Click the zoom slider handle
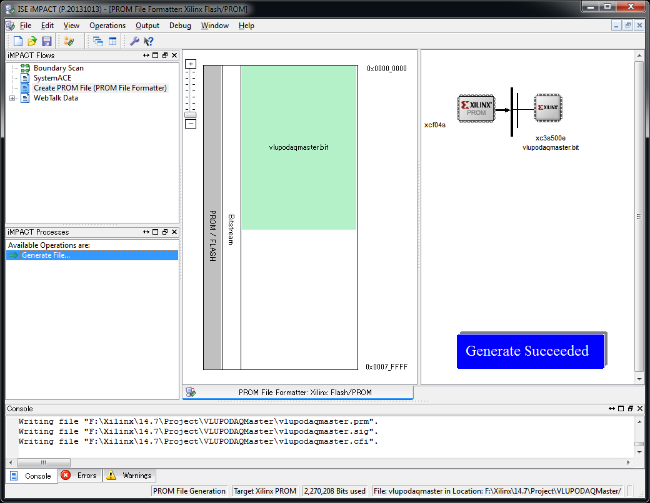The height and width of the screenshot is (503, 650). click(x=190, y=115)
